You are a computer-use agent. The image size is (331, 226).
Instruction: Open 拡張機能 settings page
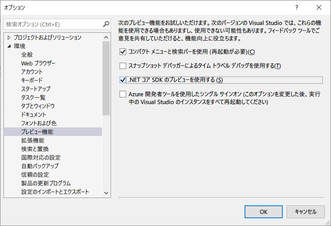pos(33,140)
